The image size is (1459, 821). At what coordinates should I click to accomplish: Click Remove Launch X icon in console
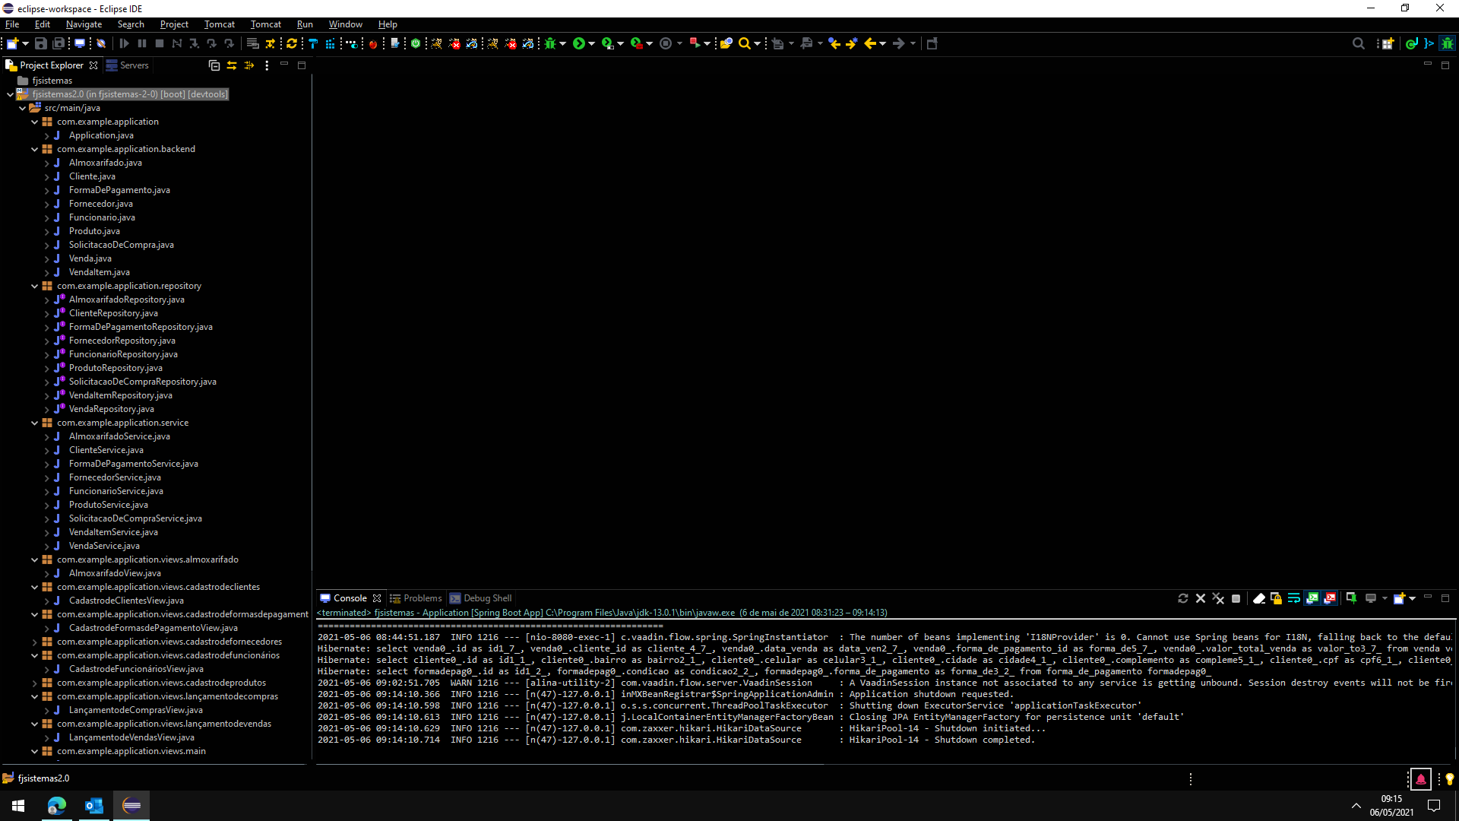point(1201,598)
